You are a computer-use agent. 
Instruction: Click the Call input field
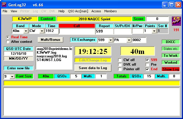76,31
